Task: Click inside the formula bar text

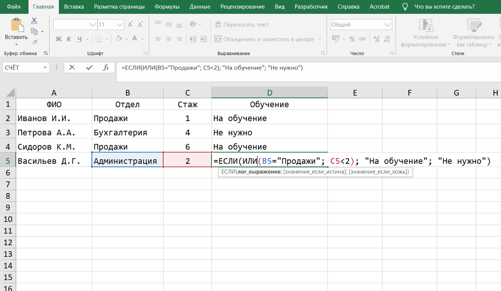Action: [212, 68]
